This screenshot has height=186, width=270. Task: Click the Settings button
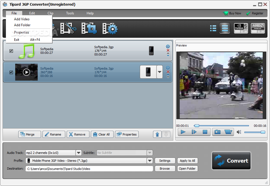coord(165,161)
